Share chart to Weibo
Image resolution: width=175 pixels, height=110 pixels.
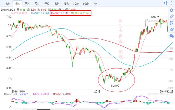tap(171, 29)
